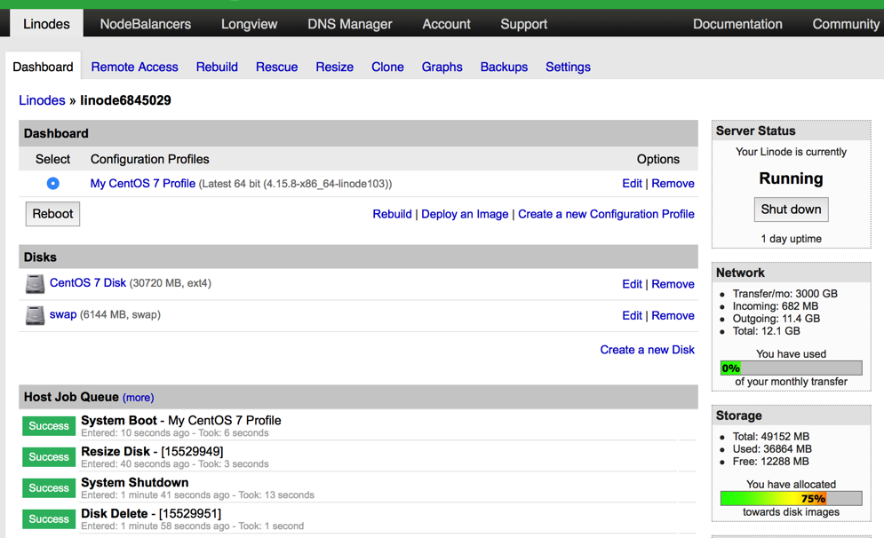
Task: Open the Rescue sub-tab
Action: 277,67
